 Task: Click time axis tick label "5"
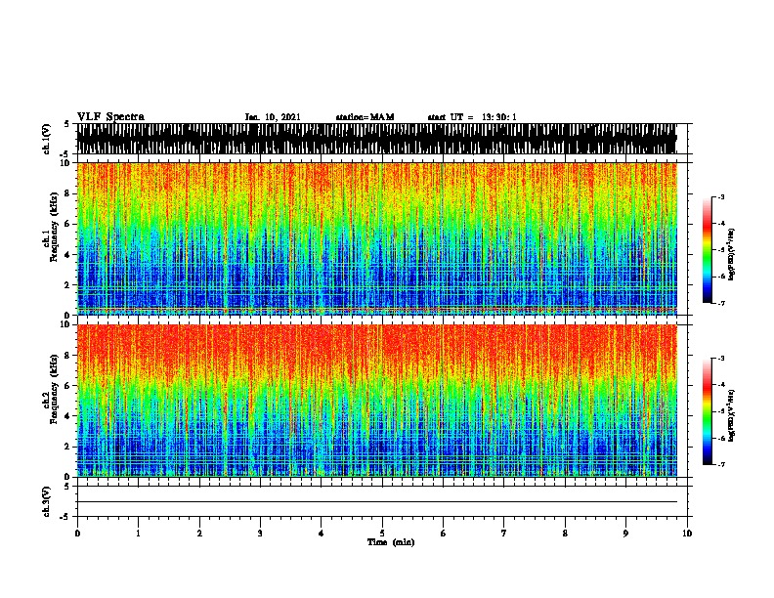point(382,534)
